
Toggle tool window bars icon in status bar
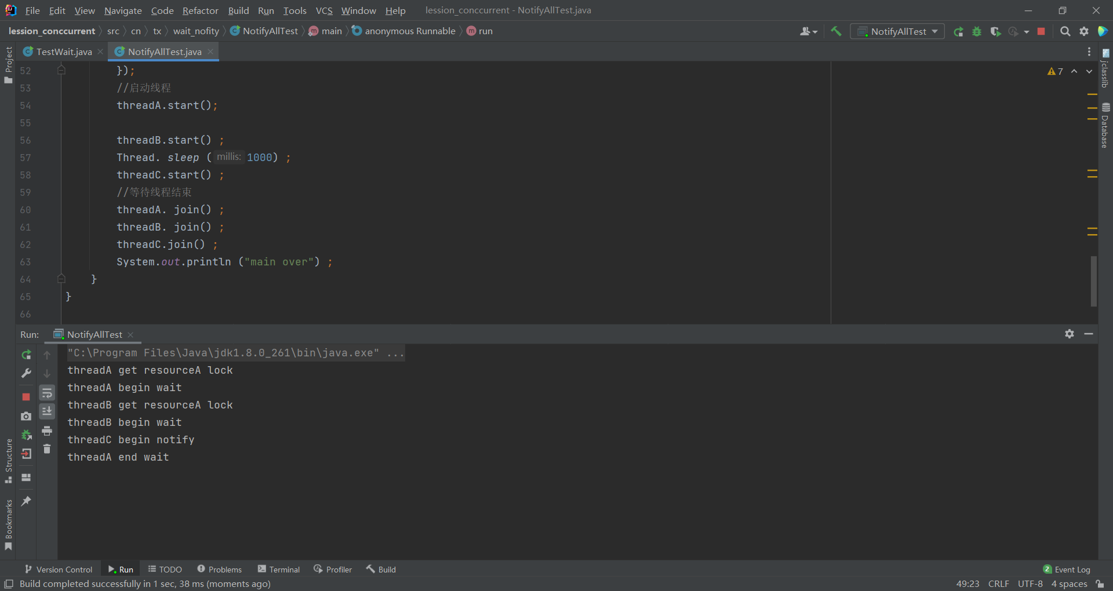click(x=9, y=584)
